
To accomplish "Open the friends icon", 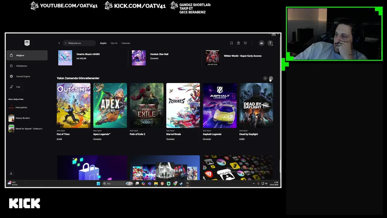I will [x=262, y=43].
